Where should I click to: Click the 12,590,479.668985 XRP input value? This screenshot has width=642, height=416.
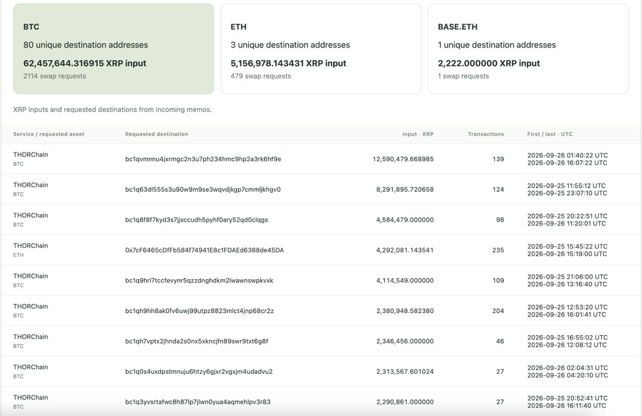coord(403,159)
